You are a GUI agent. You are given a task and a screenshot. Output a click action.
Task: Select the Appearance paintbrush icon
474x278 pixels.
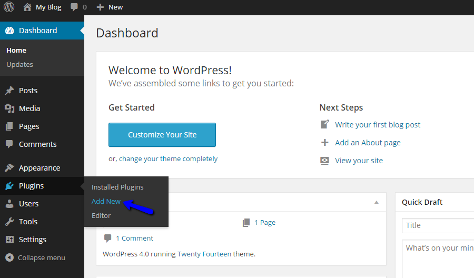(9, 168)
